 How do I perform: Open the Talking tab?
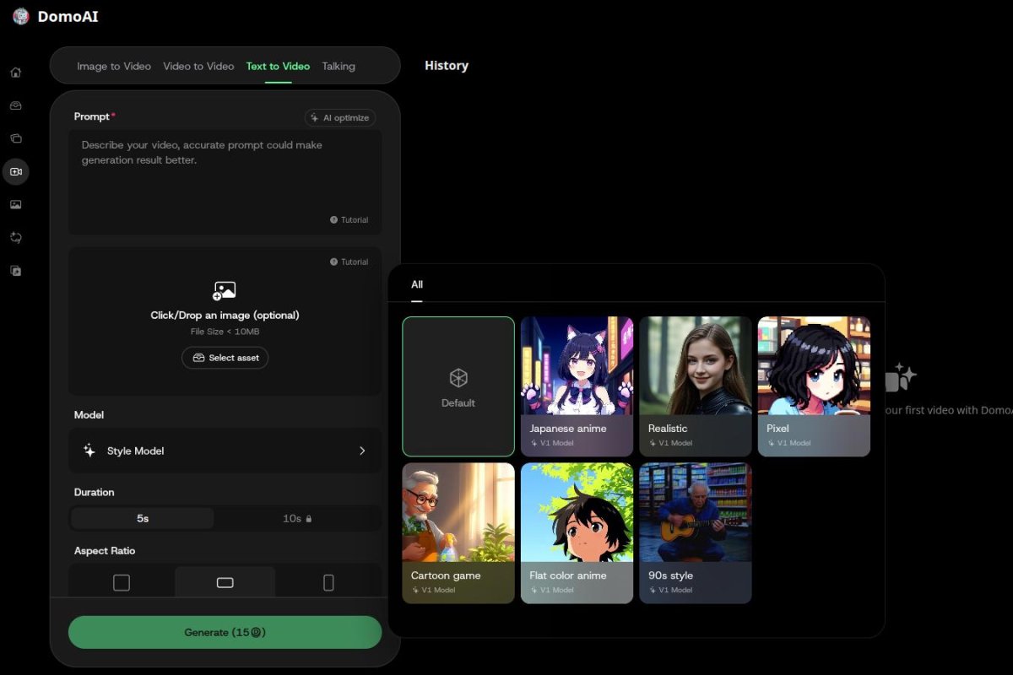coord(339,66)
